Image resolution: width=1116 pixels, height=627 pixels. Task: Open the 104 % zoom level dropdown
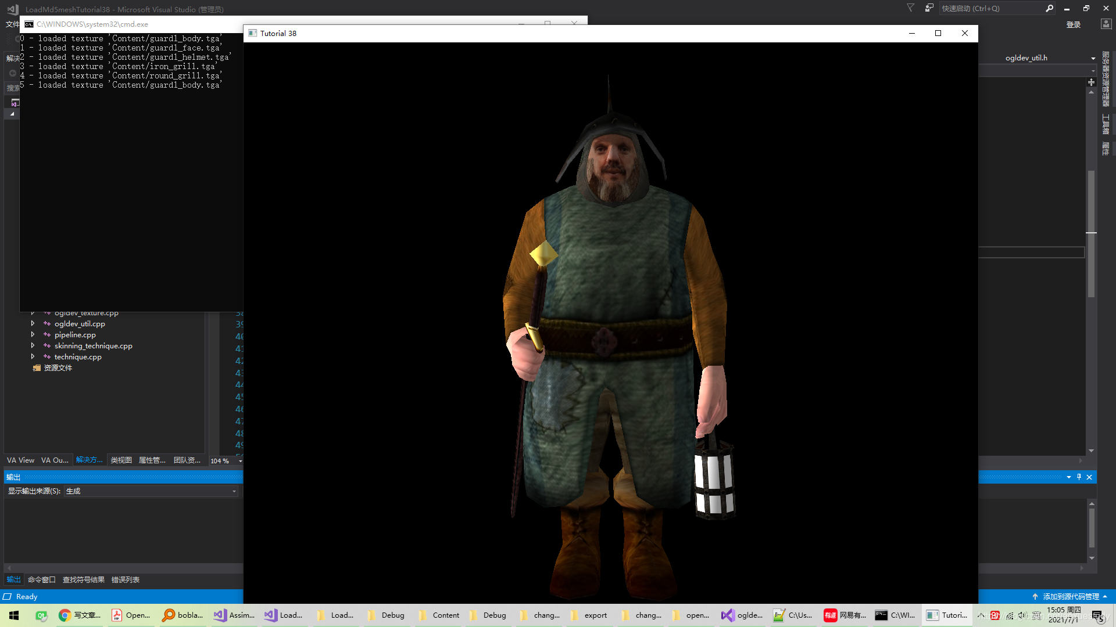coord(240,461)
